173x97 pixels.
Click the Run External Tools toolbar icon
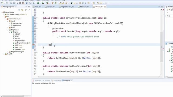pos(47,3)
